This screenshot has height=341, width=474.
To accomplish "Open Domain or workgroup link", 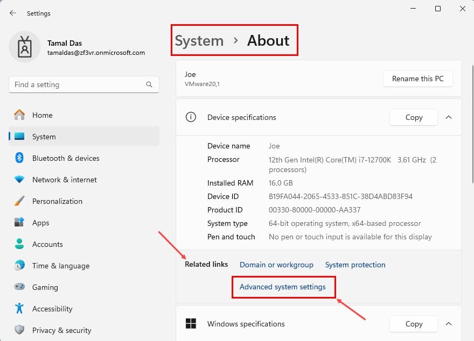I will point(276,265).
